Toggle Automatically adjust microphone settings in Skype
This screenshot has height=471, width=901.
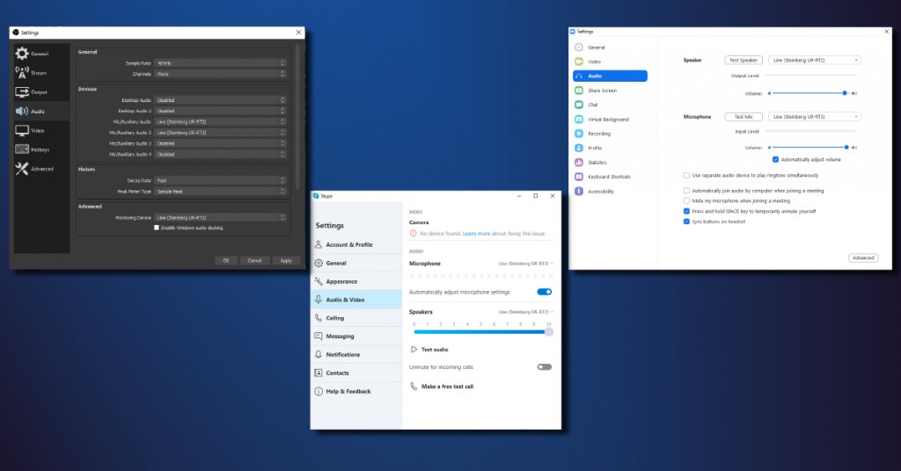pyautogui.click(x=544, y=292)
